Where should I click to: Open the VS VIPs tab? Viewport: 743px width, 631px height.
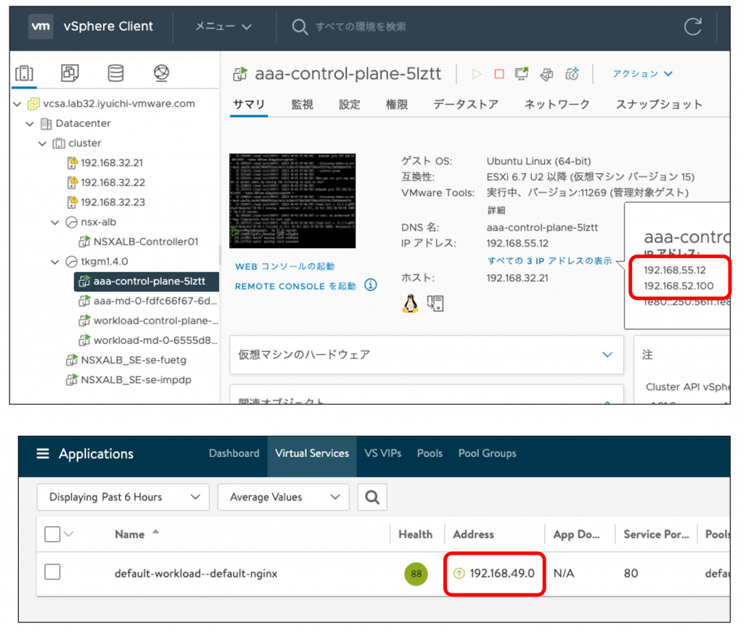click(383, 454)
